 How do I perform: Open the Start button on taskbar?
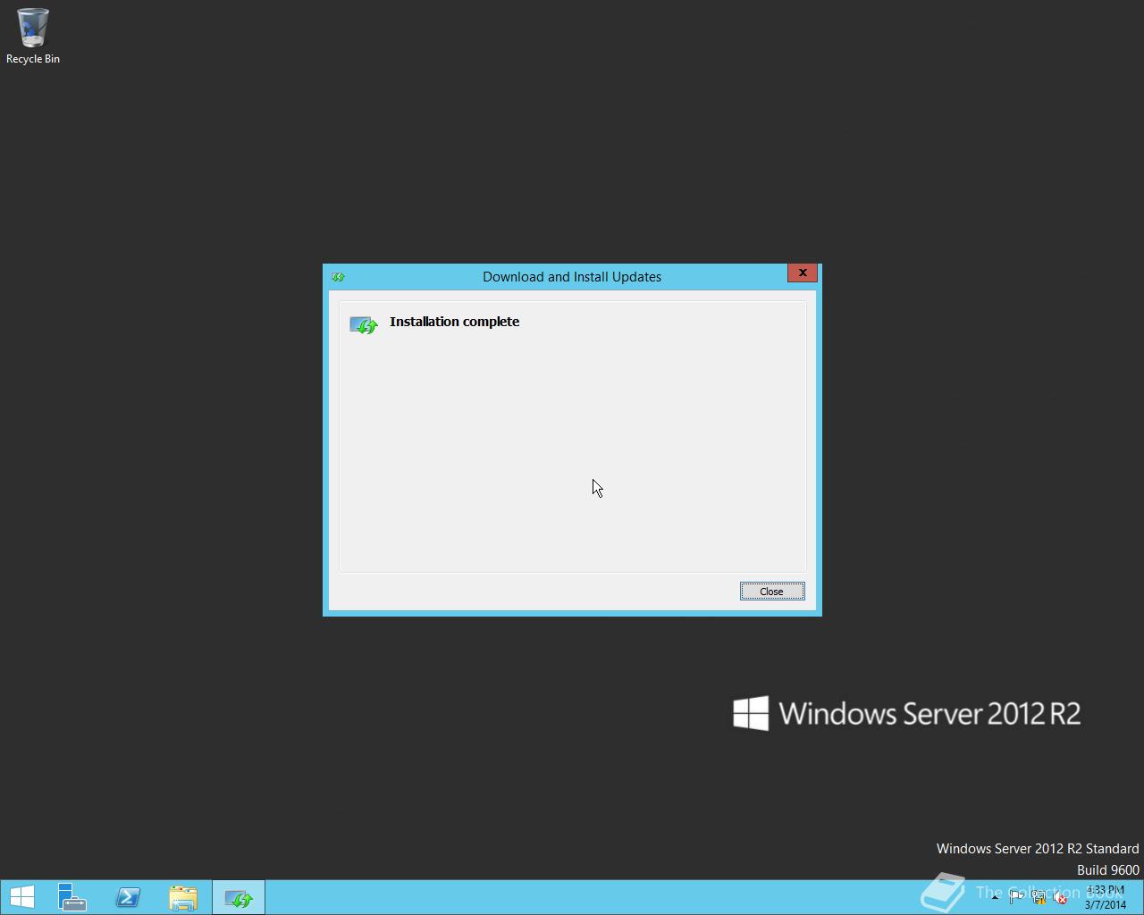[22, 897]
